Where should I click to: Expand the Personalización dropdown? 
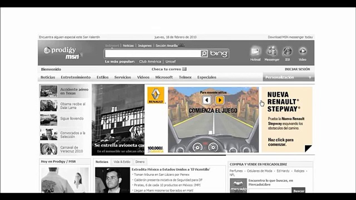pyautogui.click(x=288, y=77)
